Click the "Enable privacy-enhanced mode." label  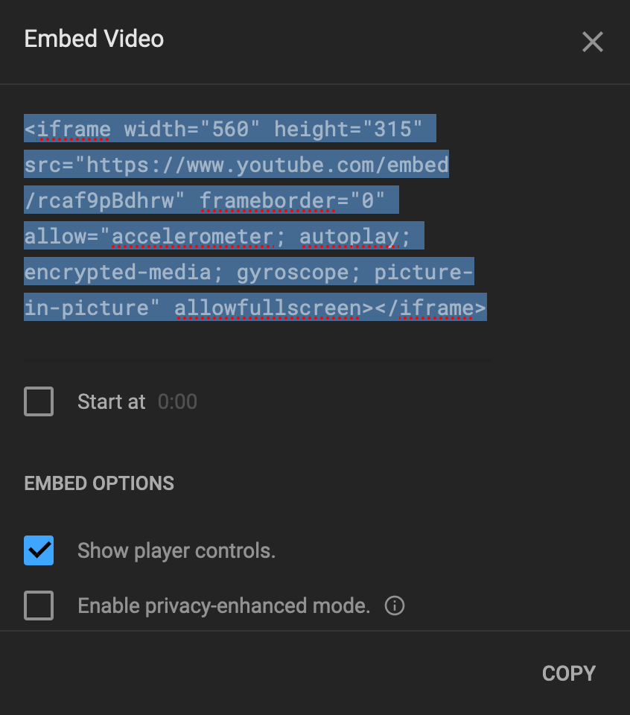click(x=224, y=606)
